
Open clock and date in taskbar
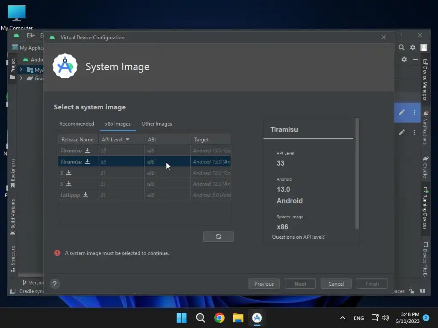[408, 318]
